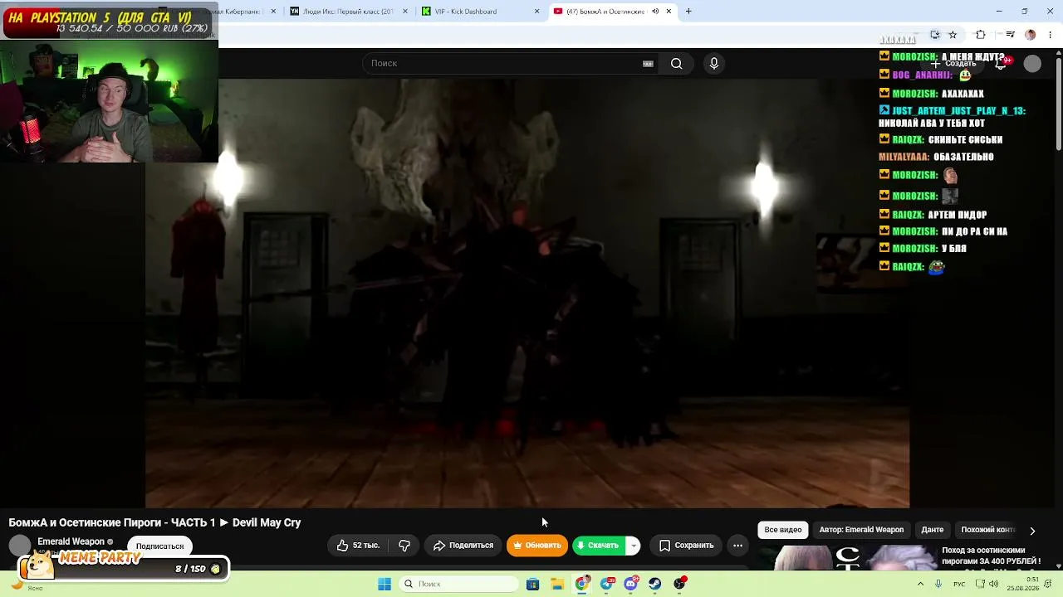Click the video title БомжА и Осетинские Пироги
This screenshot has width=1063, height=597.
pyautogui.click(x=154, y=522)
